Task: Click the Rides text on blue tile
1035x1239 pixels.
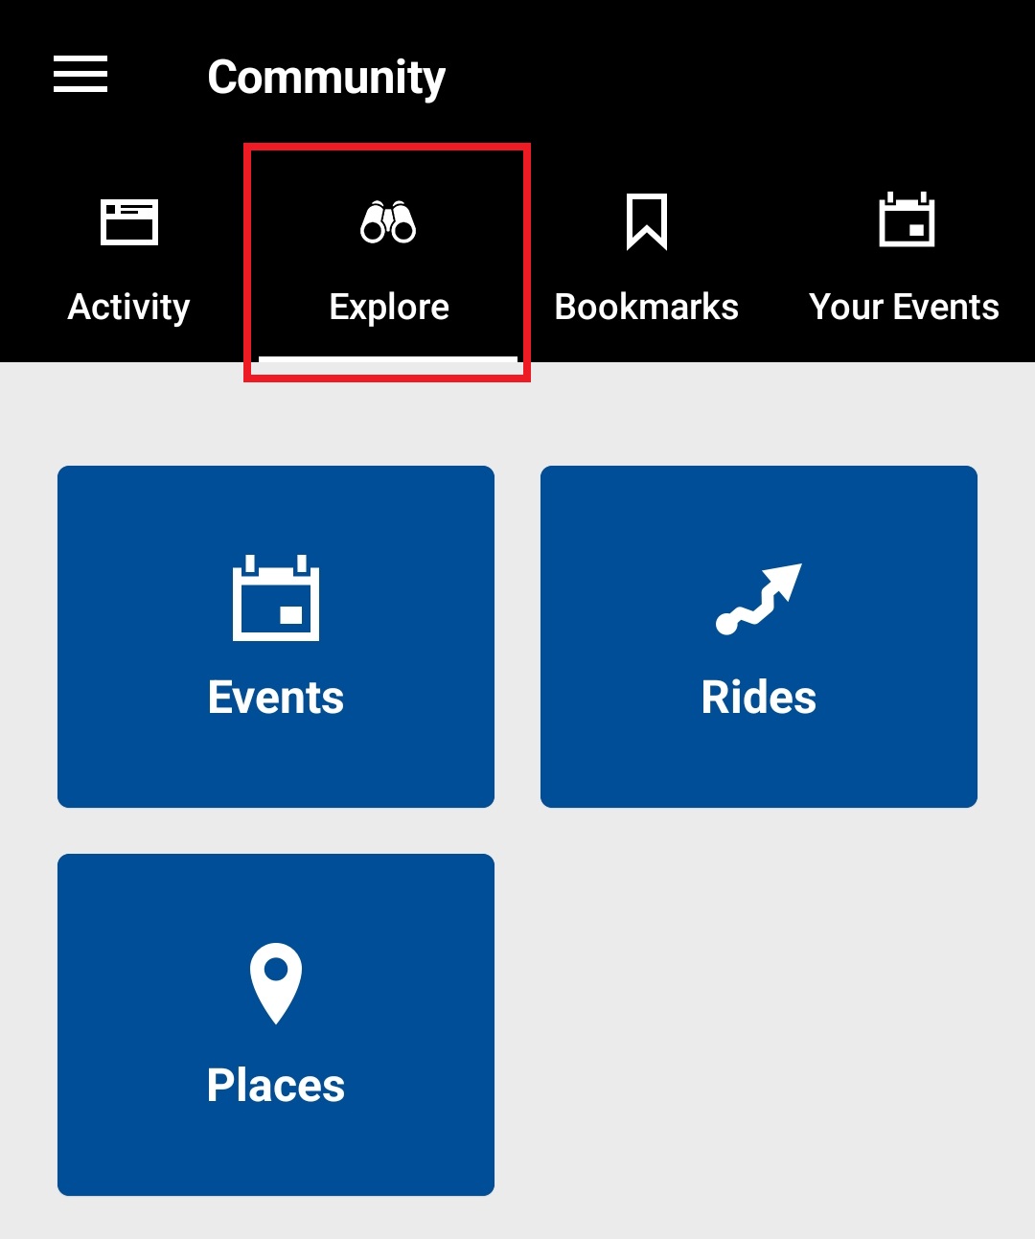Action: pos(759,698)
